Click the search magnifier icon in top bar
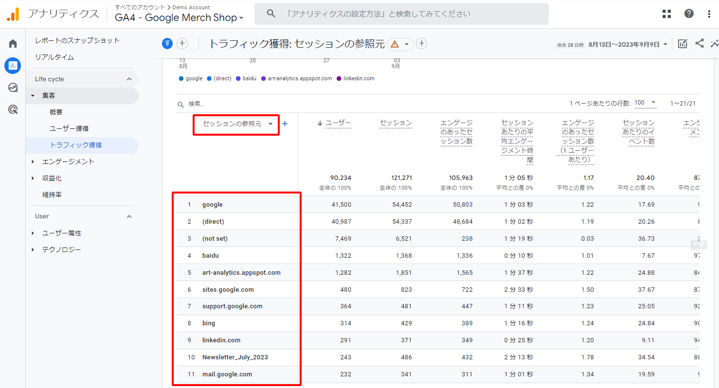The height and width of the screenshot is (388, 719). click(271, 14)
